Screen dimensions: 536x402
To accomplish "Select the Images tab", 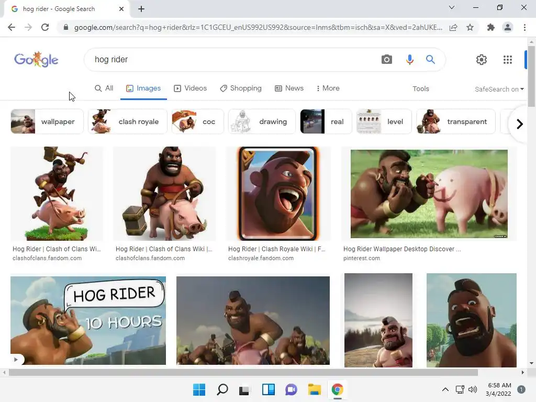I will pos(143,88).
